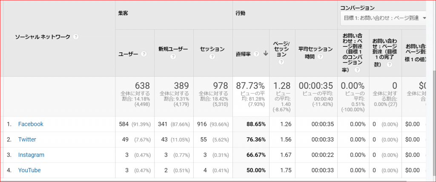
Task: Open the Instagram network link
Action: click(31, 155)
